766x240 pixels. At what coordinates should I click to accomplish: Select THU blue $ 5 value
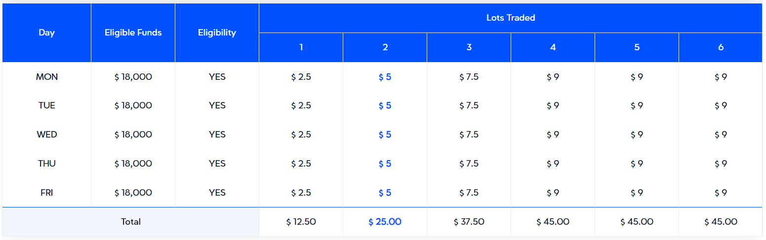(385, 164)
